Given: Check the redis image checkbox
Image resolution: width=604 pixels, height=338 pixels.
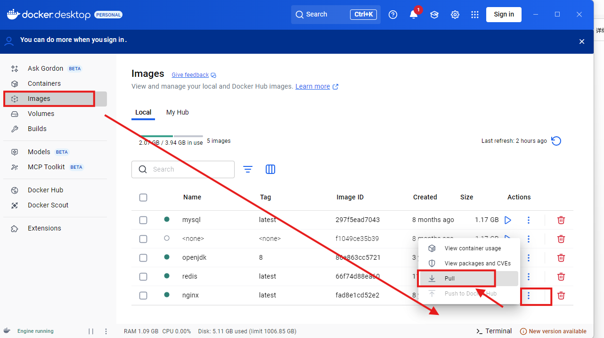Looking at the screenshot, I should tap(143, 277).
